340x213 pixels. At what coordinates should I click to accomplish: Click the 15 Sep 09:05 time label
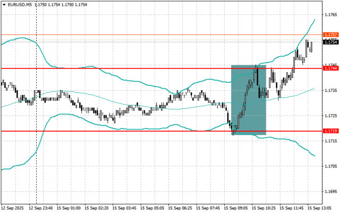(236, 208)
